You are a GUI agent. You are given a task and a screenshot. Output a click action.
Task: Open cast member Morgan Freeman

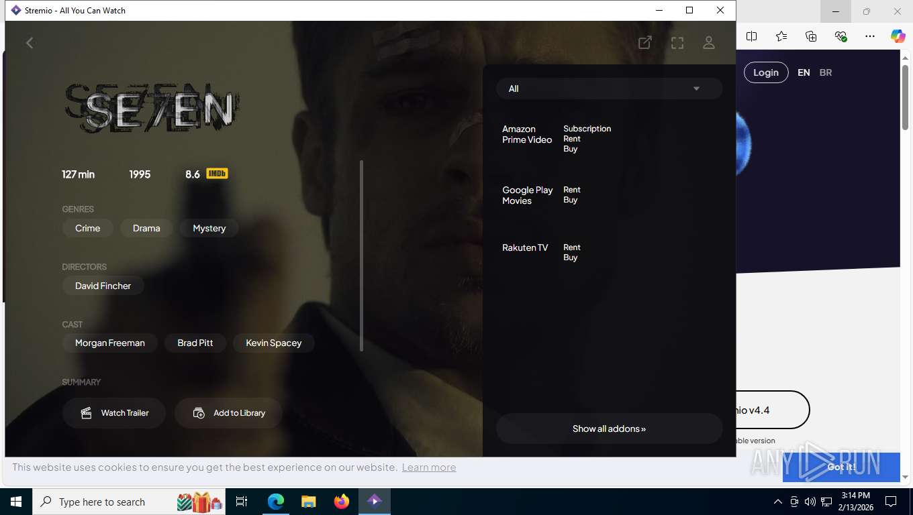pyautogui.click(x=109, y=343)
